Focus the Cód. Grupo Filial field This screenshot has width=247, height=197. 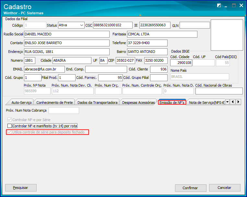click(159, 78)
